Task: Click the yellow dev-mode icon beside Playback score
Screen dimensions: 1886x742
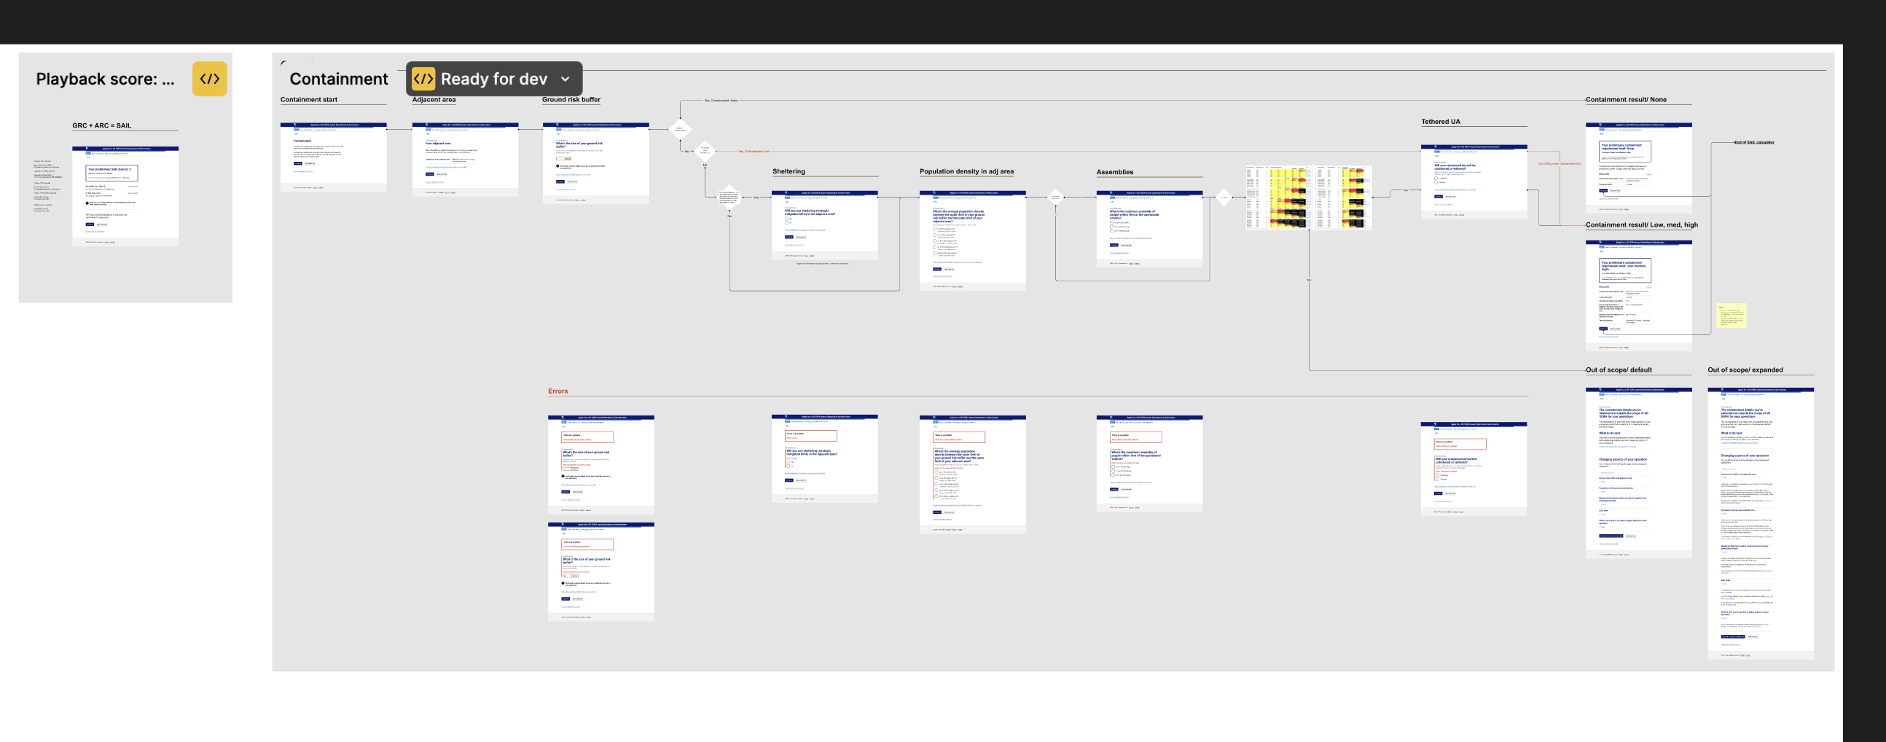Action: 209,79
